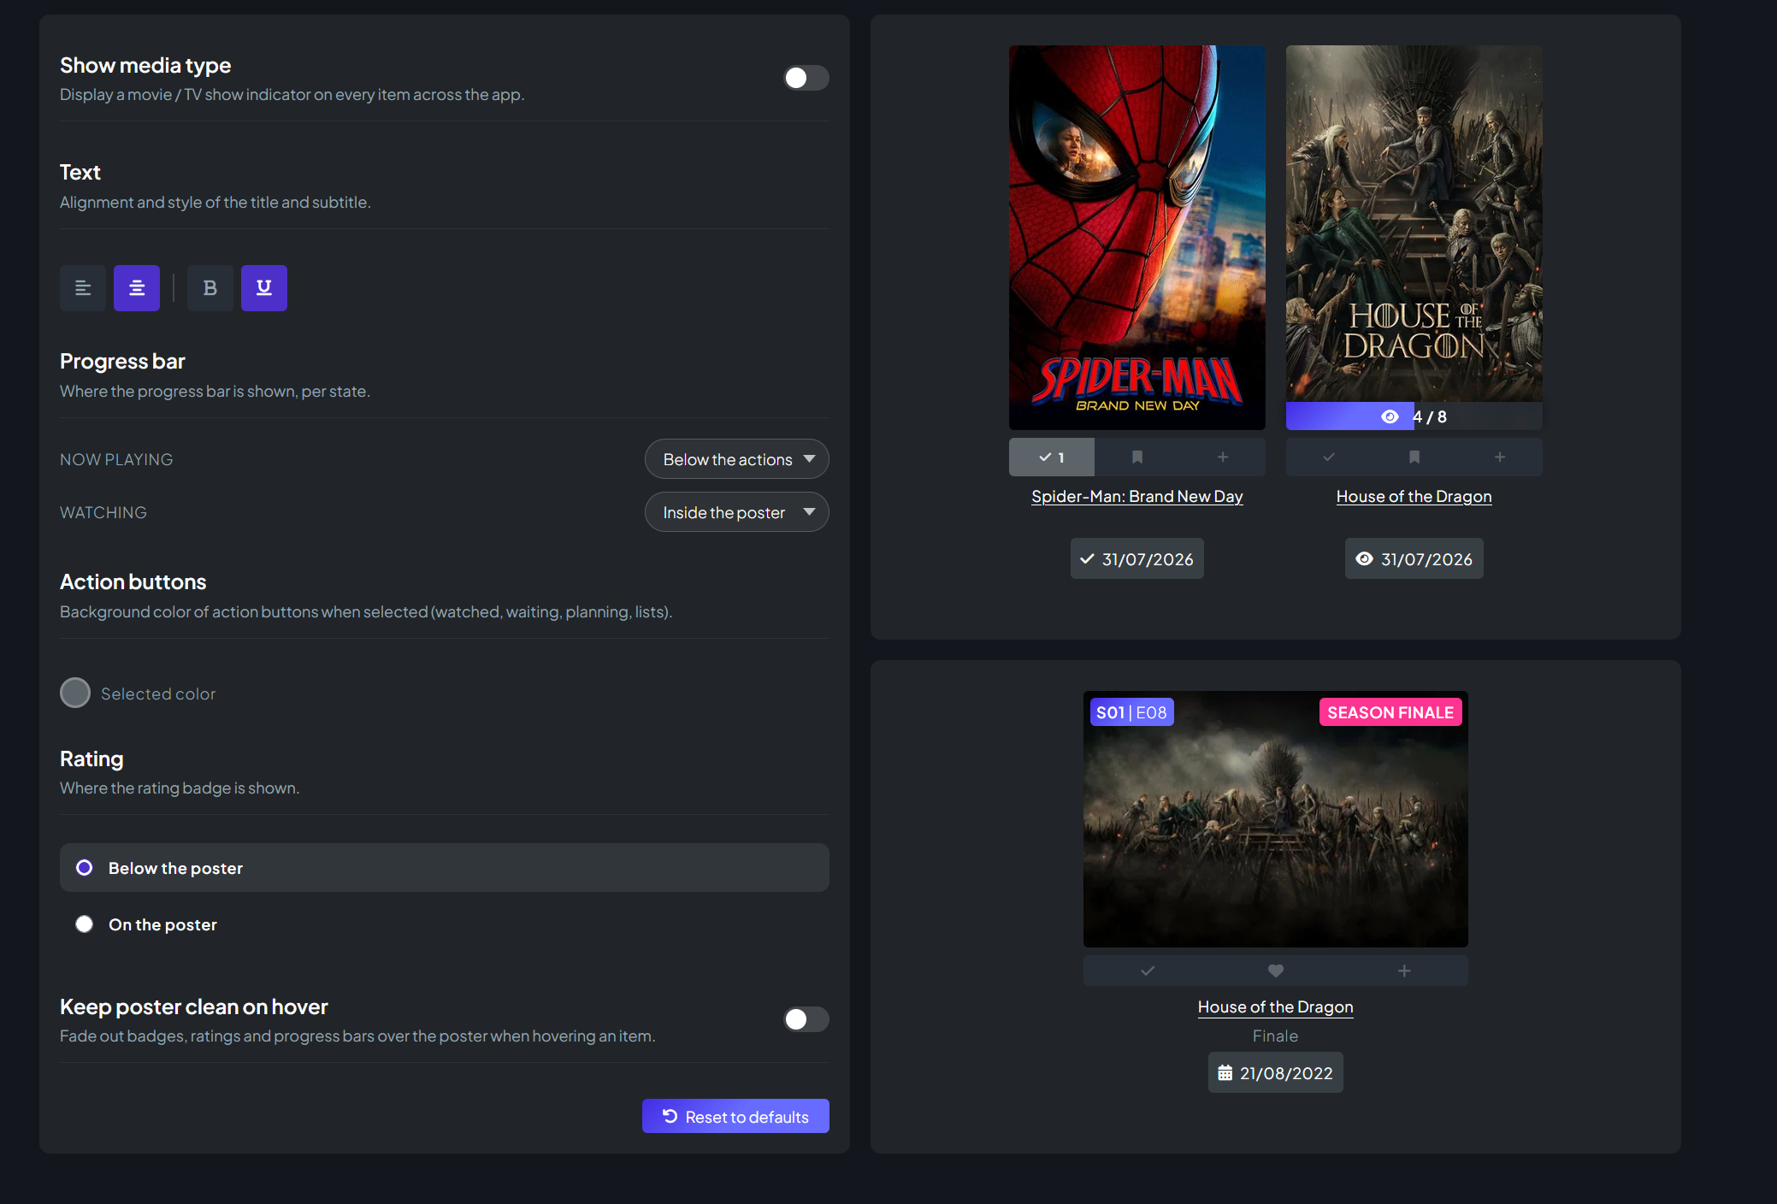Select center text alignment icon
Image resolution: width=1777 pixels, height=1204 pixels.
click(x=137, y=288)
